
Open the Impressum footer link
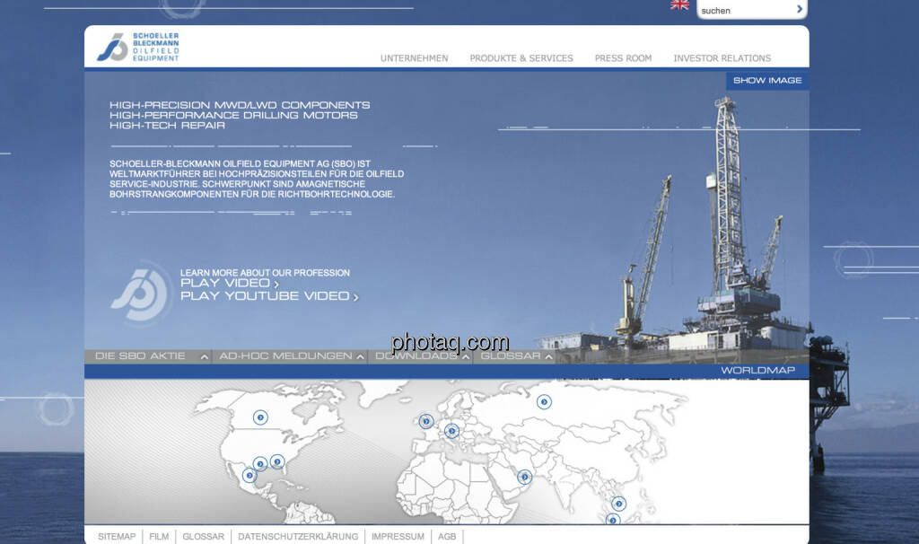point(398,537)
